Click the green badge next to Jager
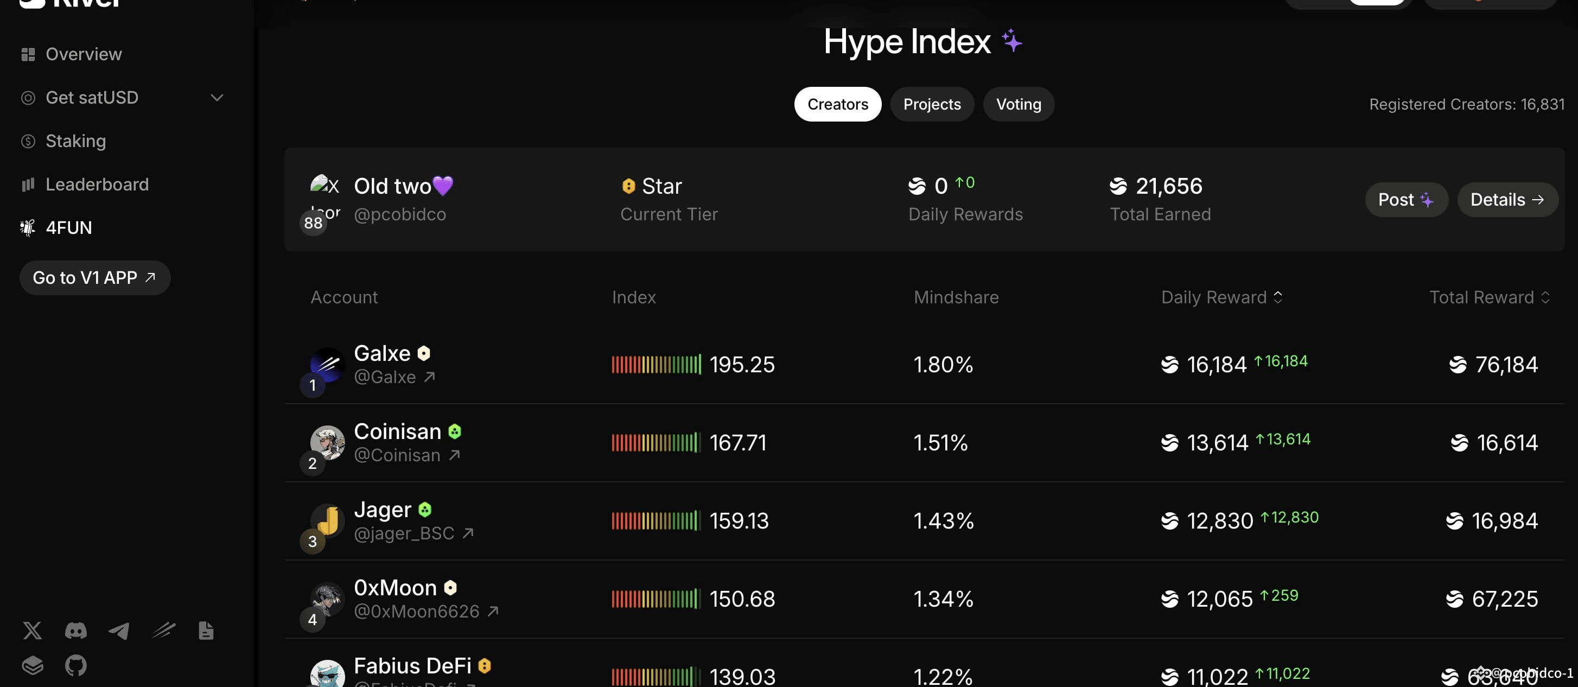The image size is (1578, 687). pos(424,509)
